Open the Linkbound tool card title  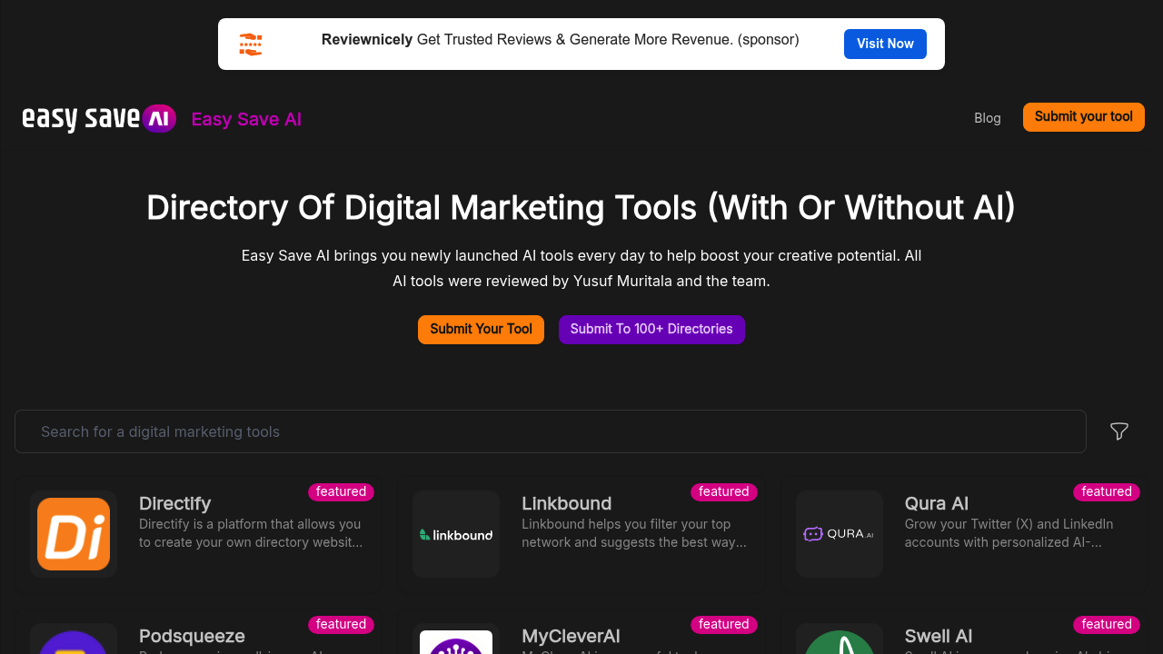(x=566, y=503)
